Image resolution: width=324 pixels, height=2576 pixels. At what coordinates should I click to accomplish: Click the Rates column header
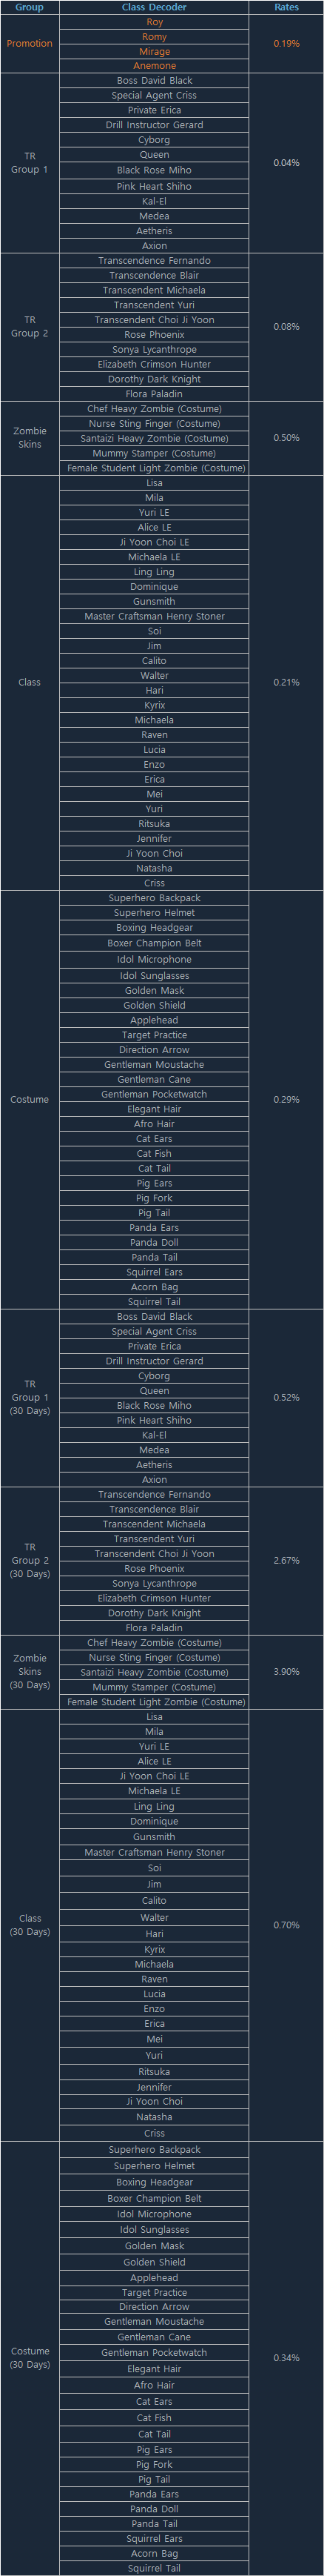coord(286,7)
